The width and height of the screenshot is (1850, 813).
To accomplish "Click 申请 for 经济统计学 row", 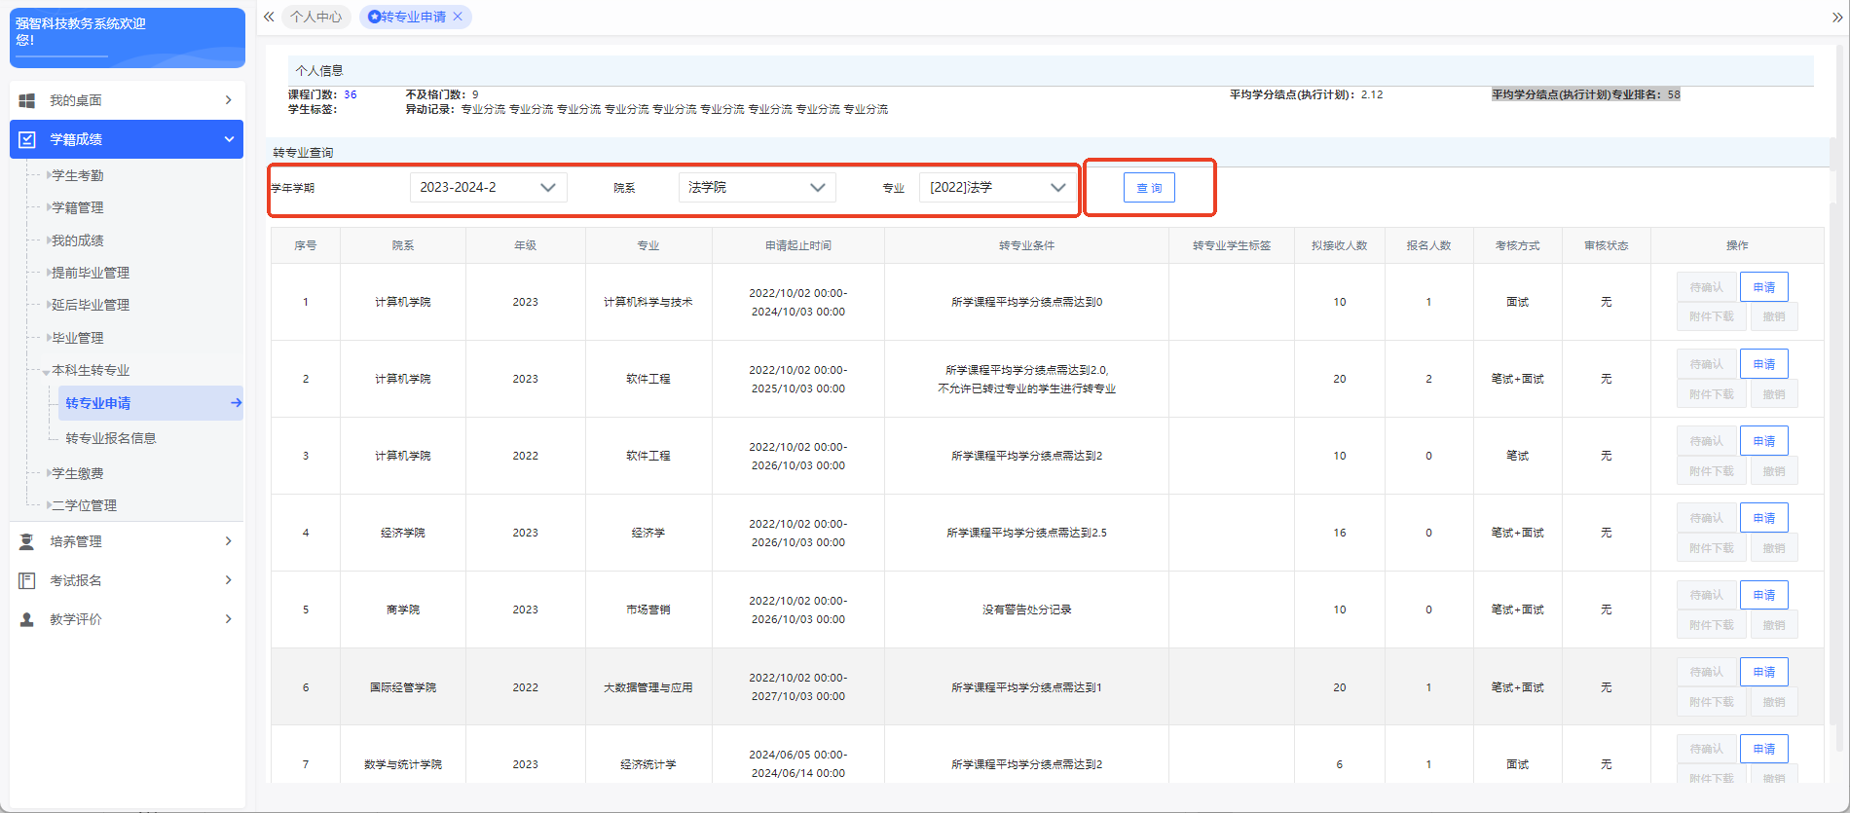I will click(x=1763, y=749).
